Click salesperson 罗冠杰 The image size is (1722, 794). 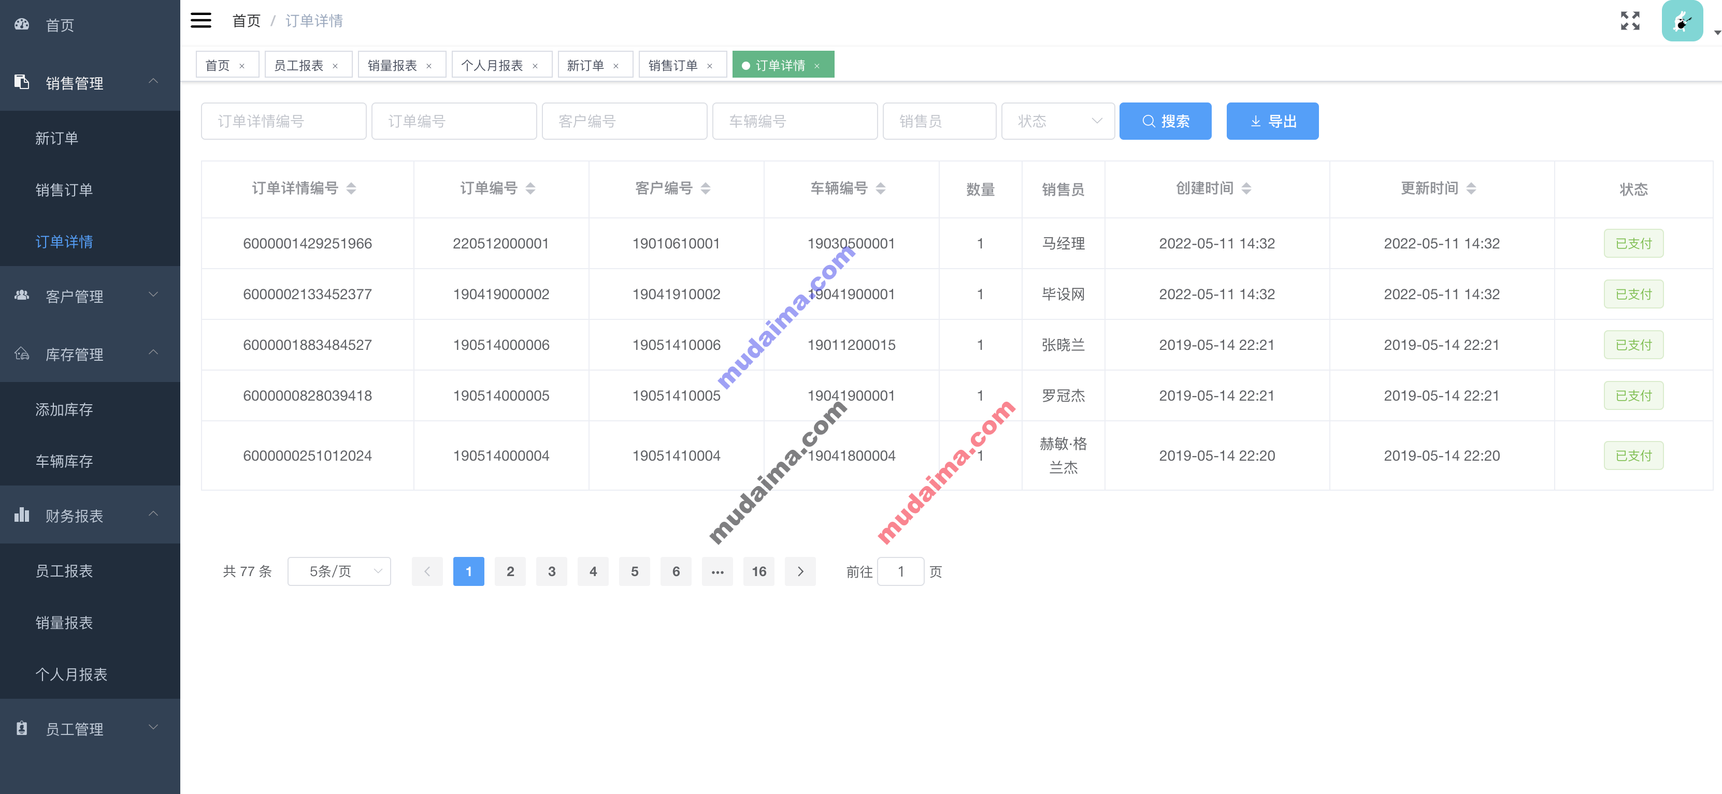click(x=1063, y=395)
